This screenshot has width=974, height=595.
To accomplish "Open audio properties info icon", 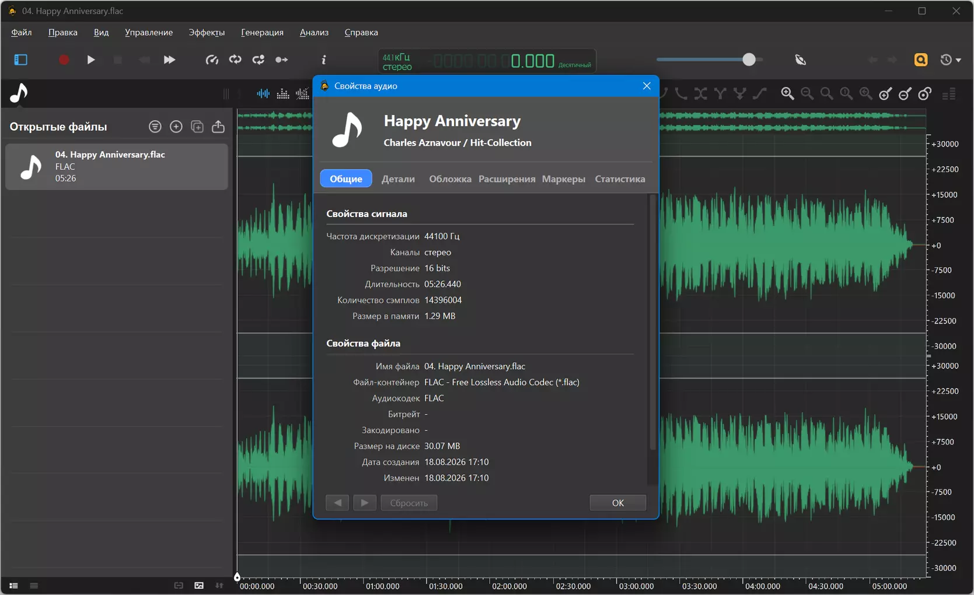I will (323, 60).
